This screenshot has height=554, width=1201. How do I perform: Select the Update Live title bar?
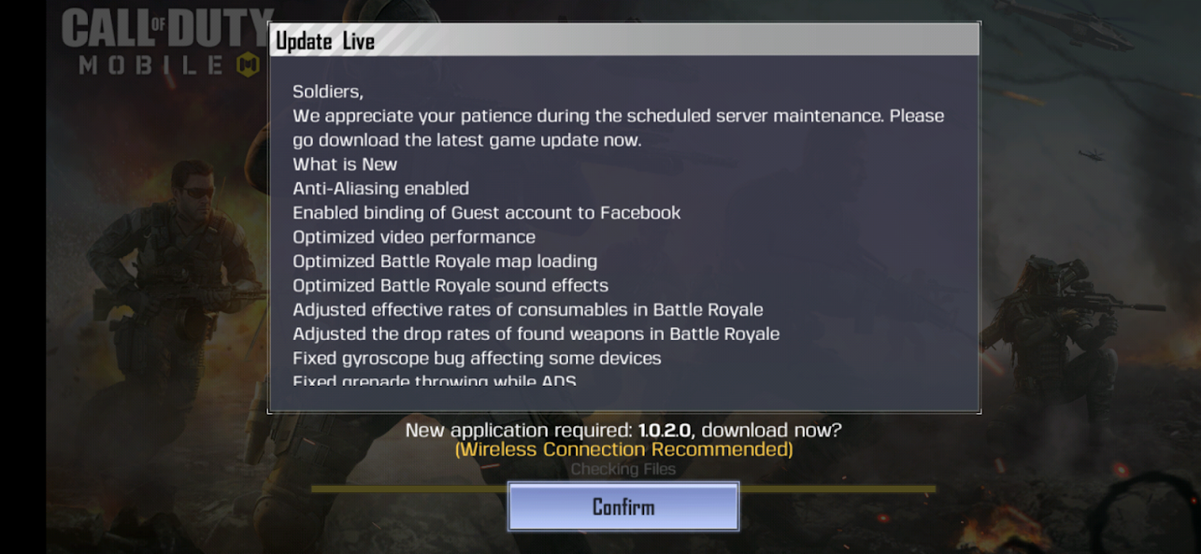click(x=624, y=40)
